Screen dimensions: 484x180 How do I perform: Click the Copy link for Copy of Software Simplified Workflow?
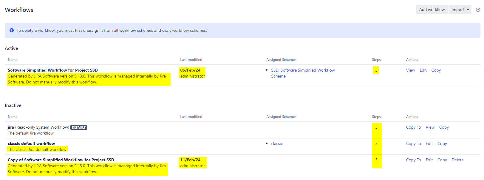[x=442, y=160]
